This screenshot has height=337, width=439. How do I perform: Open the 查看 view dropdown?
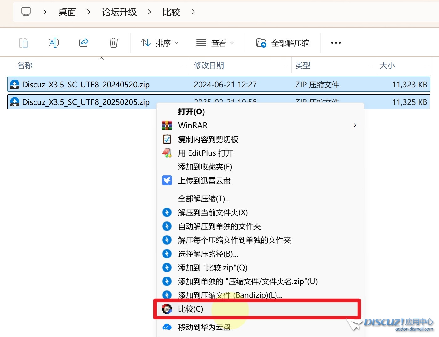(215, 43)
